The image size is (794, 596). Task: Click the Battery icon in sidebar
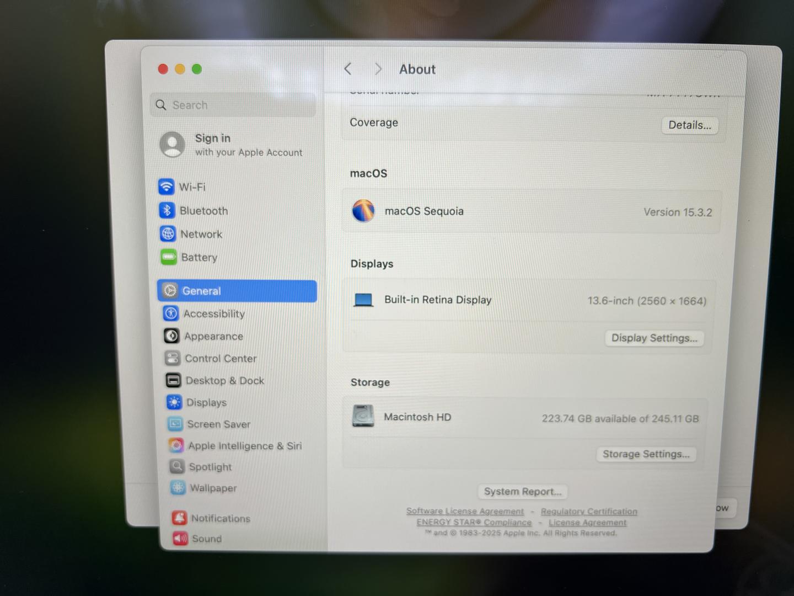169,257
